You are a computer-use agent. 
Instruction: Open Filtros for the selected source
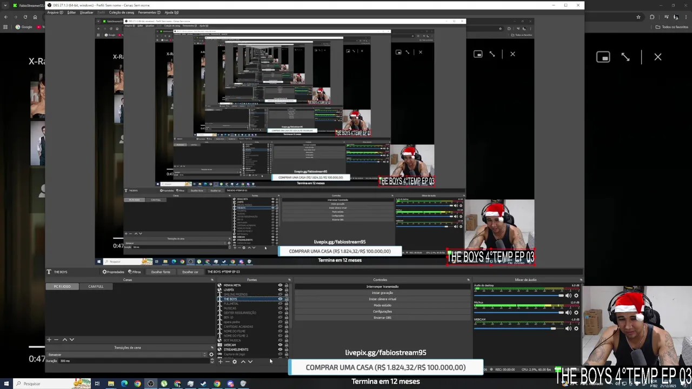click(x=135, y=272)
